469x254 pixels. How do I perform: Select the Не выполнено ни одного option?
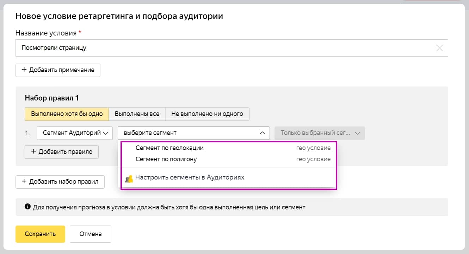[207, 114]
